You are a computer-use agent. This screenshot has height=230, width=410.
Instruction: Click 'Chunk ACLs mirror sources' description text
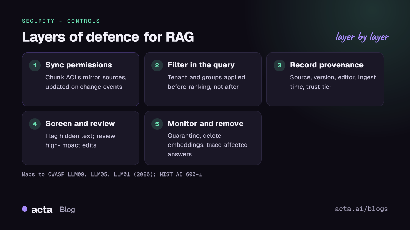click(86, 82)
